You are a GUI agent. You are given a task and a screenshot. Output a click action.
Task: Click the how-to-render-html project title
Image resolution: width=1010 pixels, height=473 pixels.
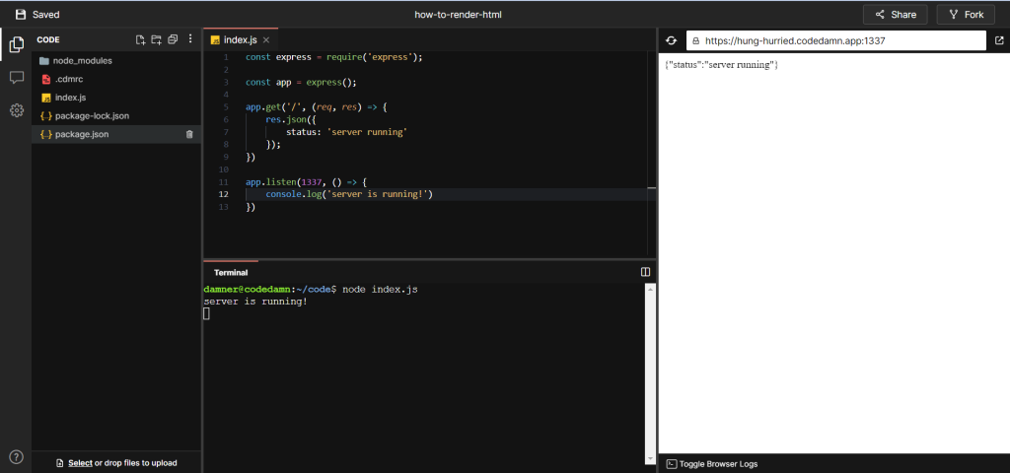tap(458, 14)
